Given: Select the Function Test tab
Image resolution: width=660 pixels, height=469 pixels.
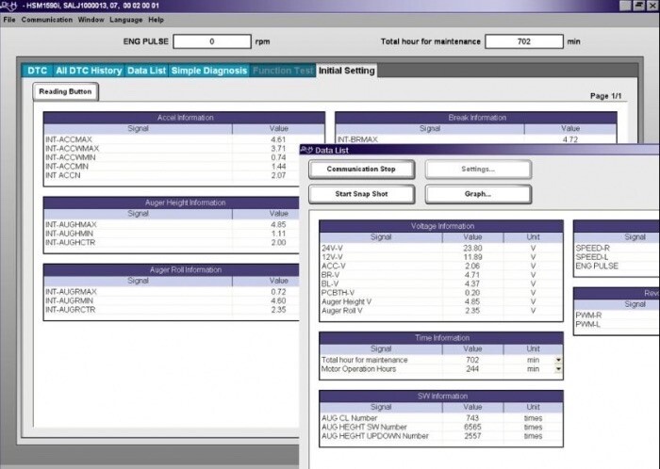Looking at the screenshot, I should coord(283,71).
